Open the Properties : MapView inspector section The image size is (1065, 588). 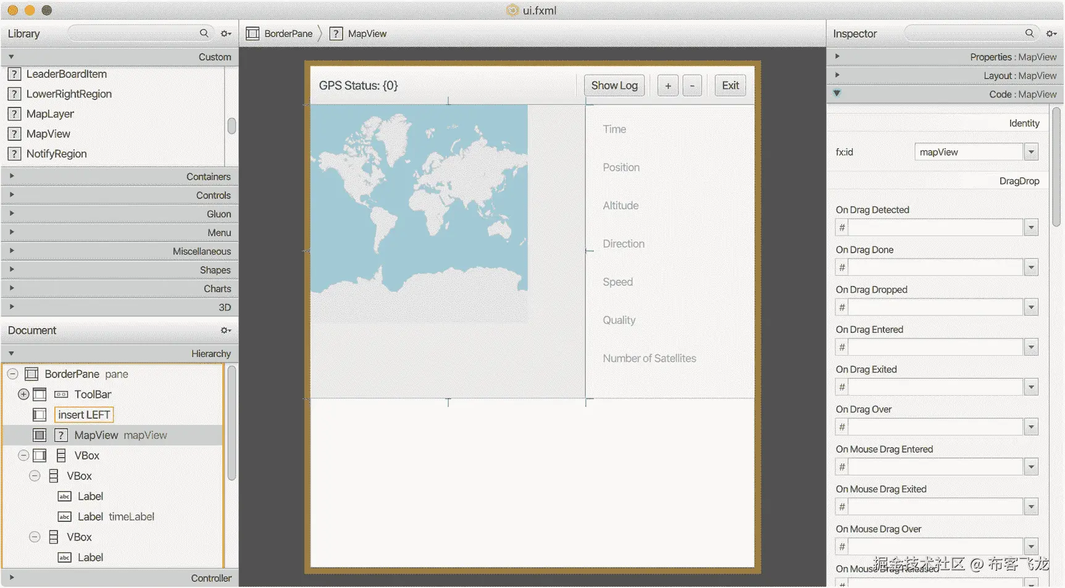(837, 56)
